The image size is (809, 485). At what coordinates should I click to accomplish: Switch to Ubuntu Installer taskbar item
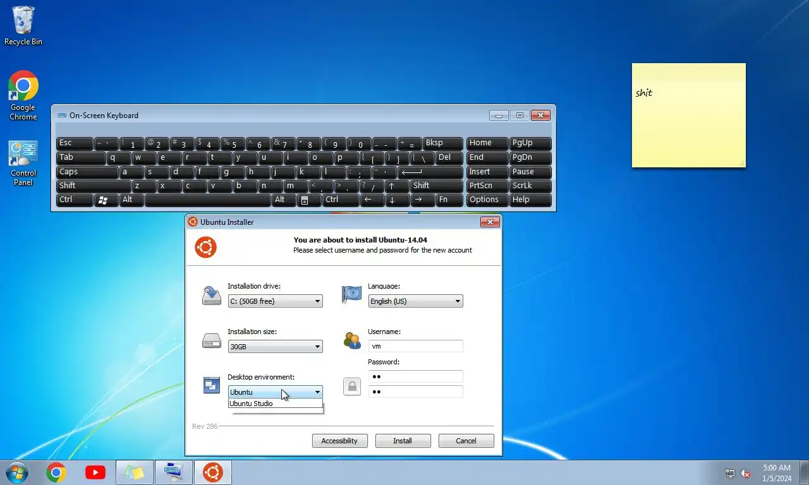coord(213,472)
